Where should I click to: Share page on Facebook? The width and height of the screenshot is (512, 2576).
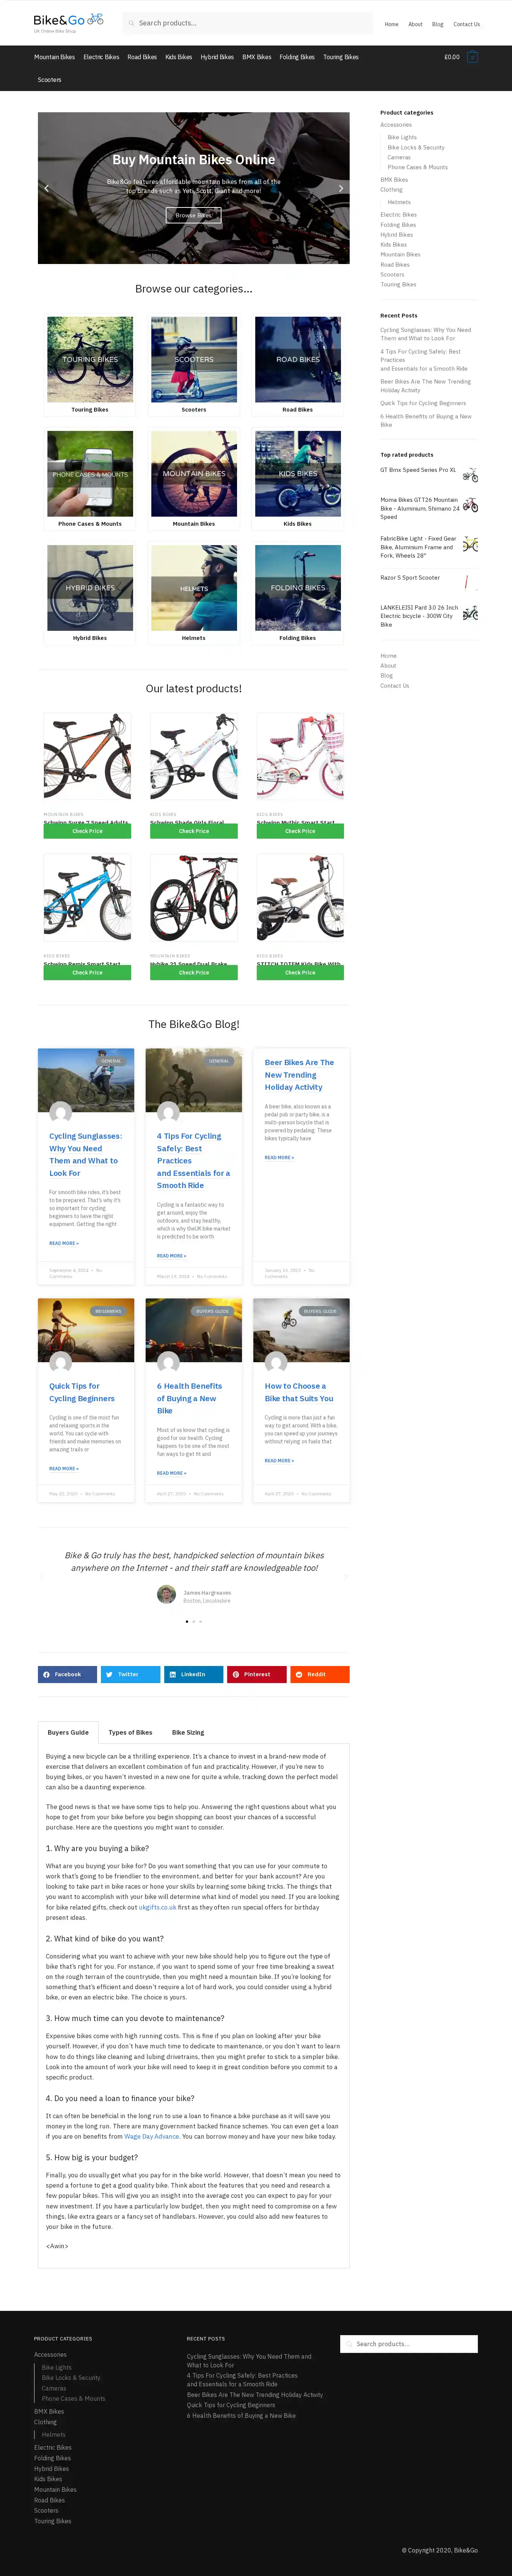point(67,1674)
